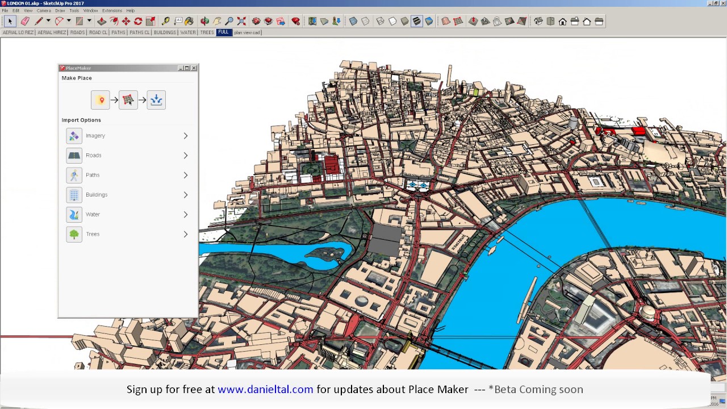Switch to BUILDINGS scene tab

click(165, 32)
